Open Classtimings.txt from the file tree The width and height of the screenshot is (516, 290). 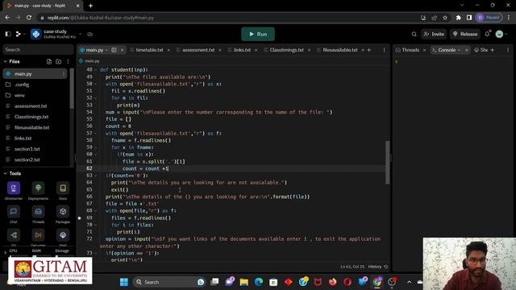[x=31, y=117]
